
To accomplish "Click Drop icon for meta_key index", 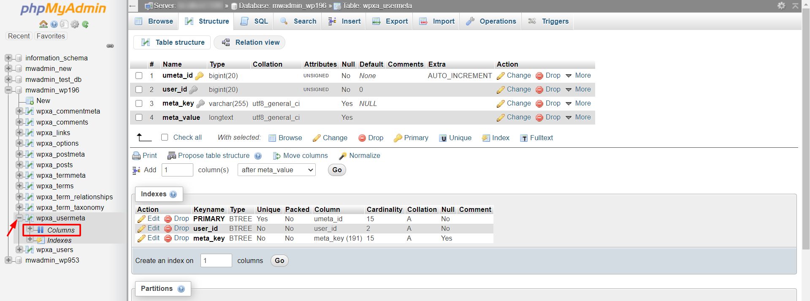I will pyautogui.click(x=168, y=239).
